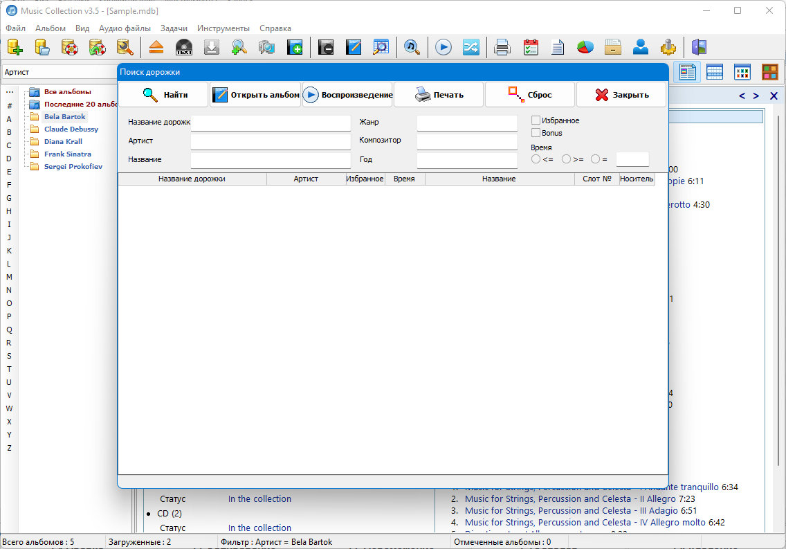The width and height of the screenshot is (786, 549).
Task: Click the blue play button in toolbar
Action: [443, 47]
